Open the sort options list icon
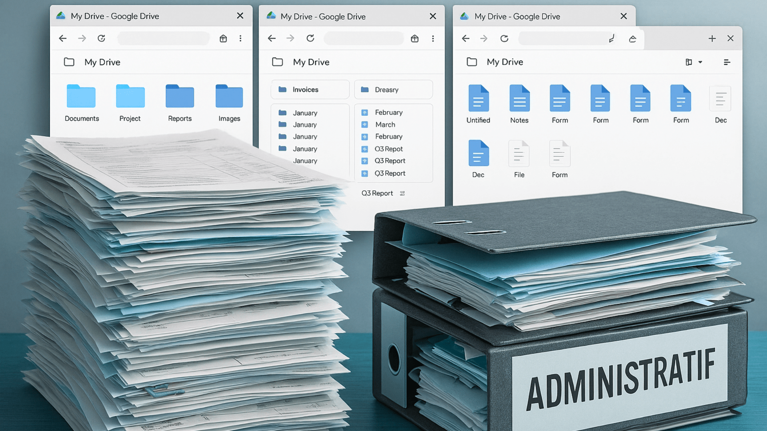 [727, 62]
